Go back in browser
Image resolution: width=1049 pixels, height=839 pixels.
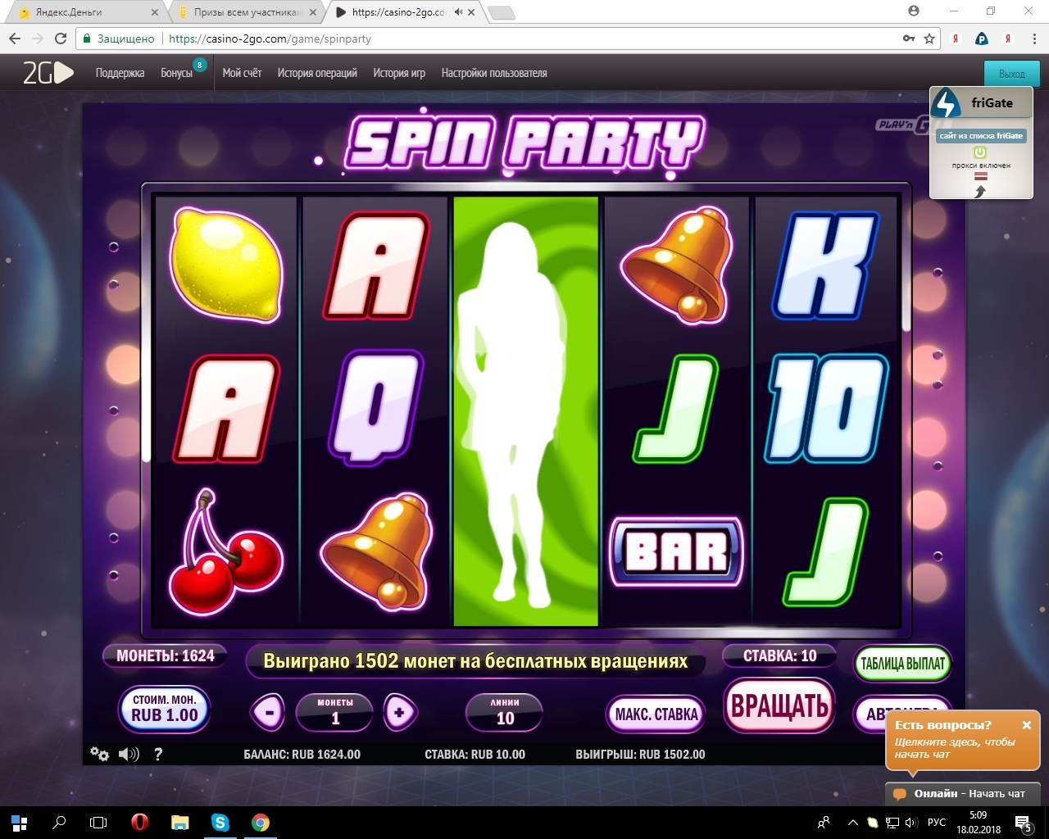(15, 39)
